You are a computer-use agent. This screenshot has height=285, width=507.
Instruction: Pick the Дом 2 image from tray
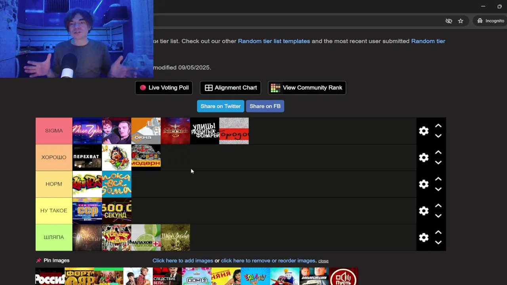pos(196,276)
